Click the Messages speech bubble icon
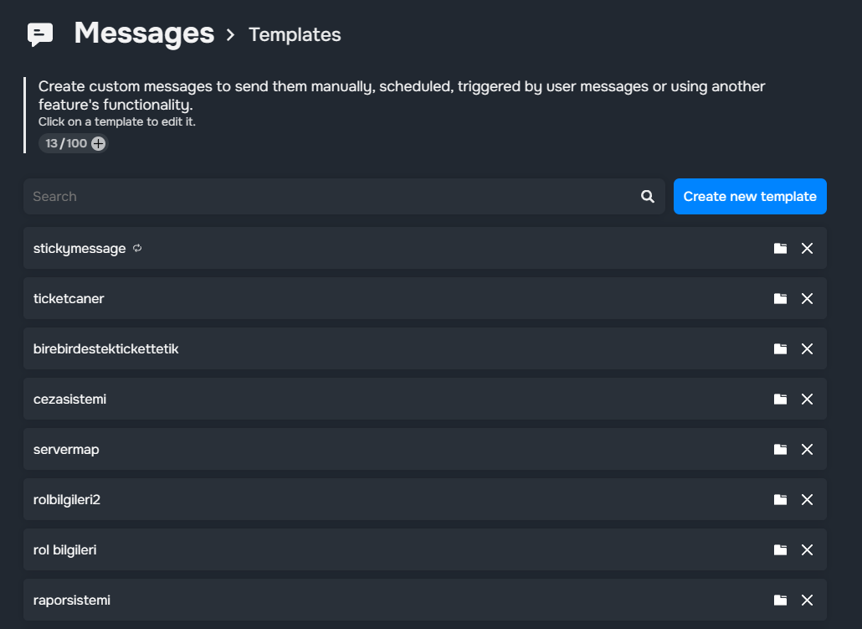Viewport: 862px width, 629px height. (40, 34)
